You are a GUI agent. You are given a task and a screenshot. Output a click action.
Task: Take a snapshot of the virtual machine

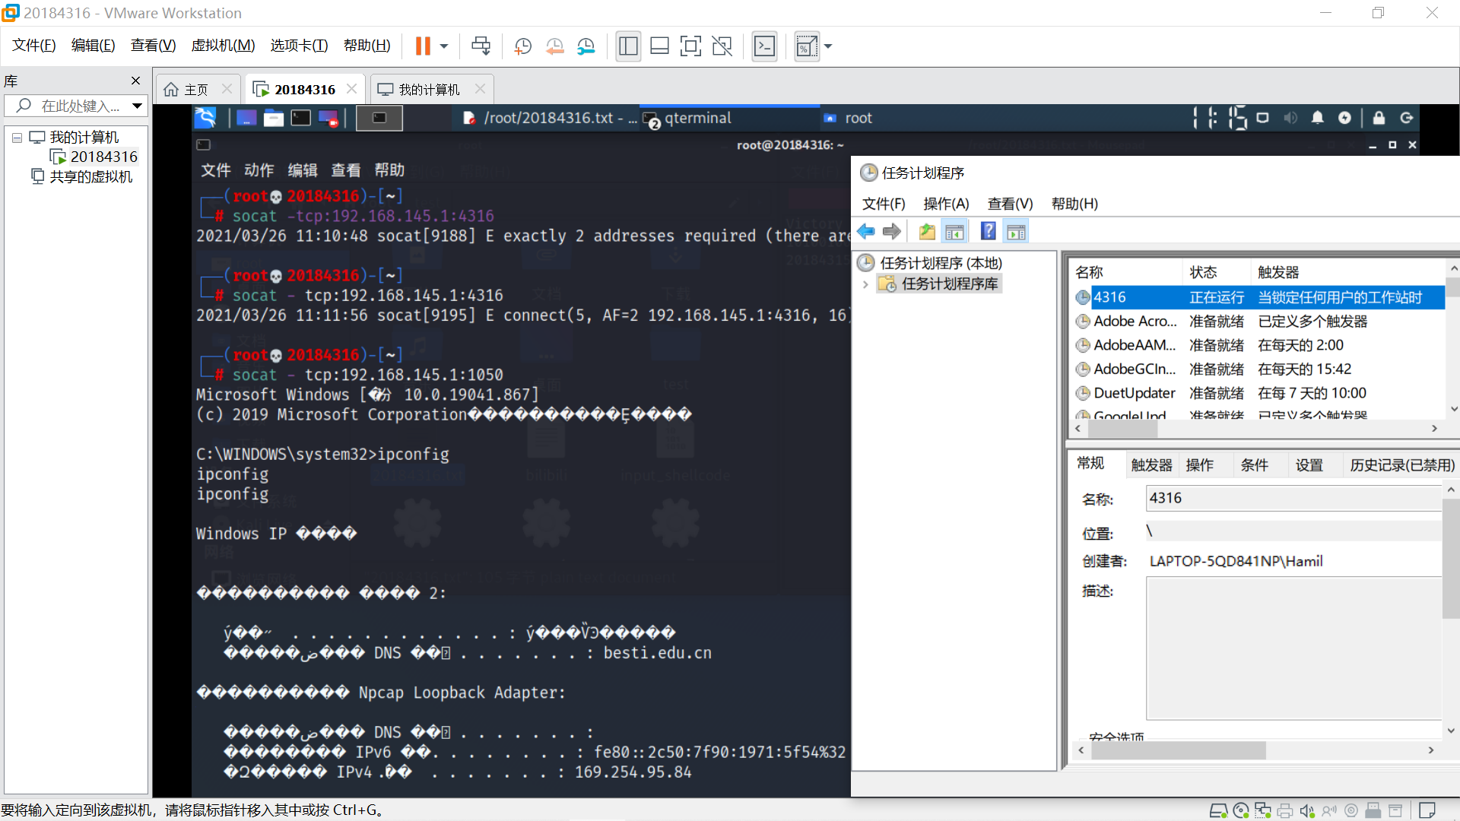pyautogui.click(x=522, y=46)
